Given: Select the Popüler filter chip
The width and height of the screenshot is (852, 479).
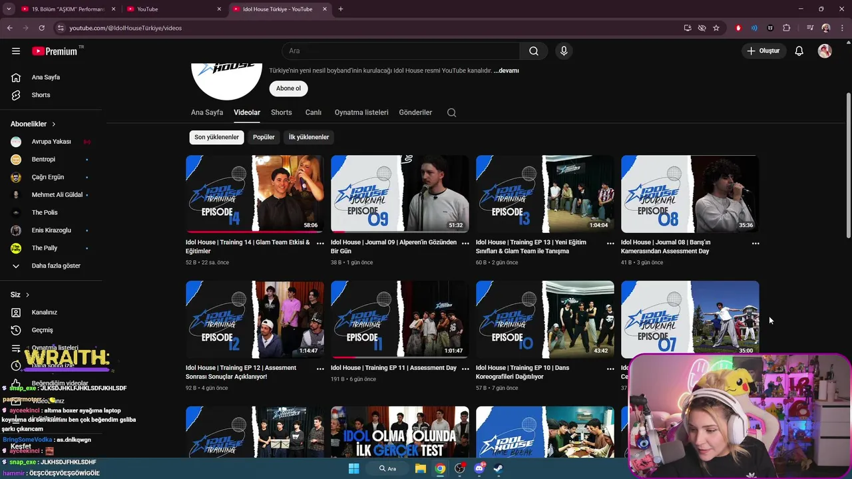Looking at the screenshot, I should point(264,137).
